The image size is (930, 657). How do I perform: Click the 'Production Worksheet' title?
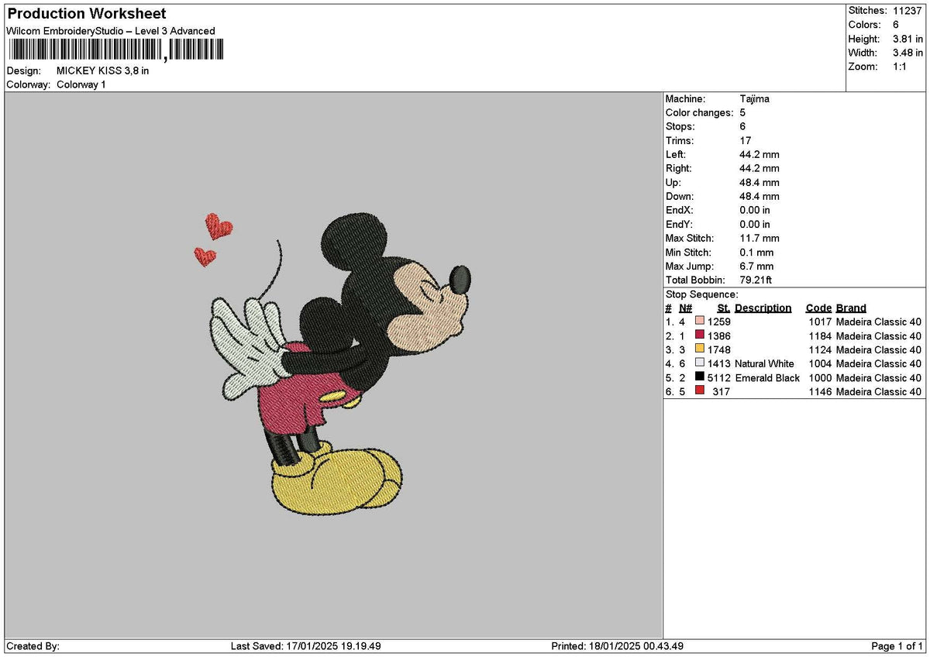87,14
